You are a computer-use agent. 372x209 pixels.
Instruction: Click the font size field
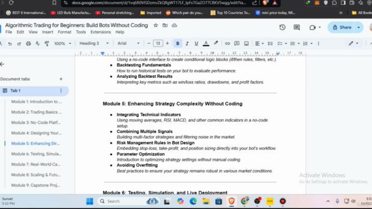(158, 44)
